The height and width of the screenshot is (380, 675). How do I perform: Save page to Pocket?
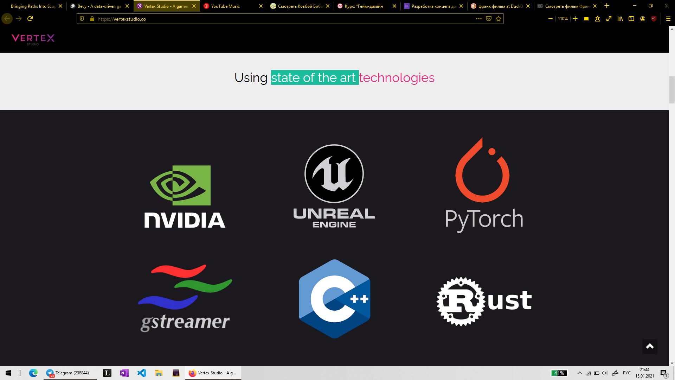(x=489, y=19)
